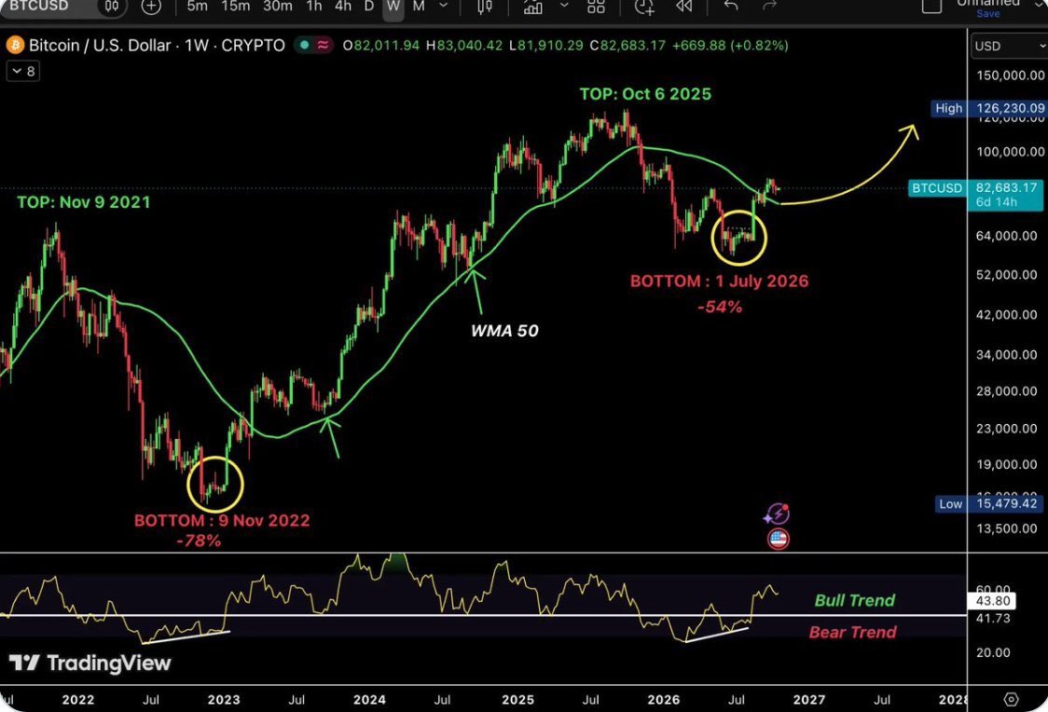Open the BTCUSD symbol search

(x=39, y=6)
